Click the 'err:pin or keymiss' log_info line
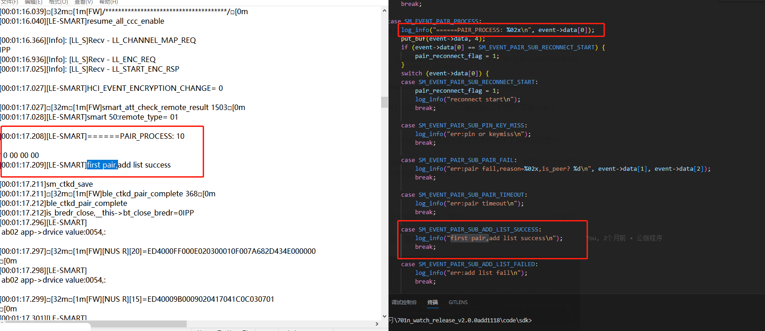 473,134
